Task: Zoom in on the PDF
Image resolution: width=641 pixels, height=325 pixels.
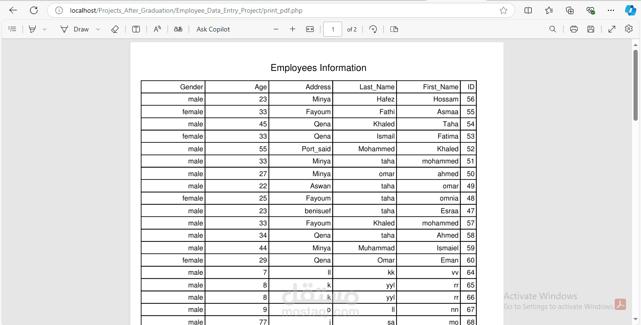Action: tap(292, 29)
